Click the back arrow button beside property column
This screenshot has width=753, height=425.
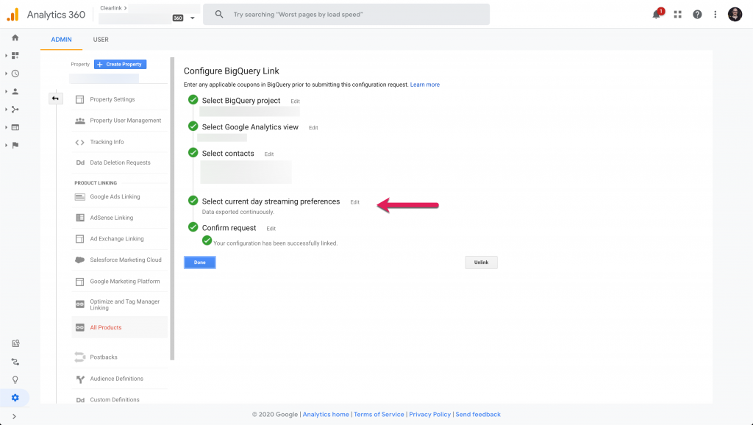click(55, 99)
